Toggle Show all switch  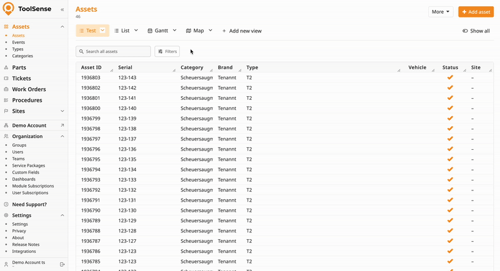tap(465, 31)
